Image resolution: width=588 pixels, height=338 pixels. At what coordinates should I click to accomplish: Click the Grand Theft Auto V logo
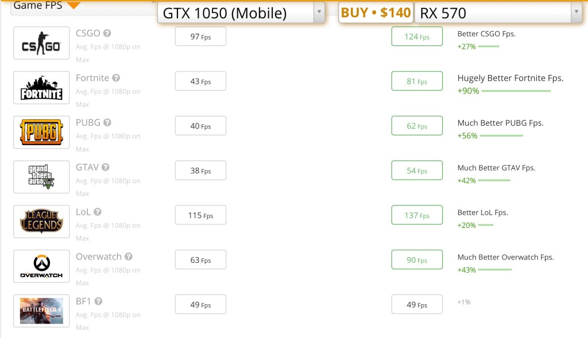coord(41,177)
